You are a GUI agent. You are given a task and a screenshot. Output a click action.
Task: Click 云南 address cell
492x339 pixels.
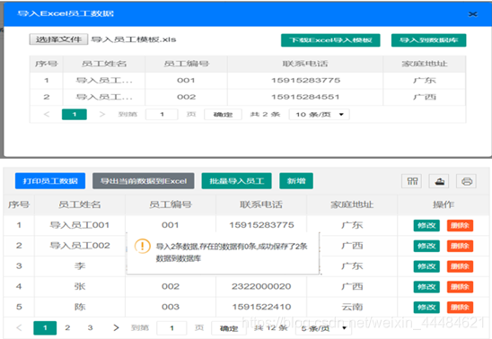pyautogui.click(x=352, y=307)
